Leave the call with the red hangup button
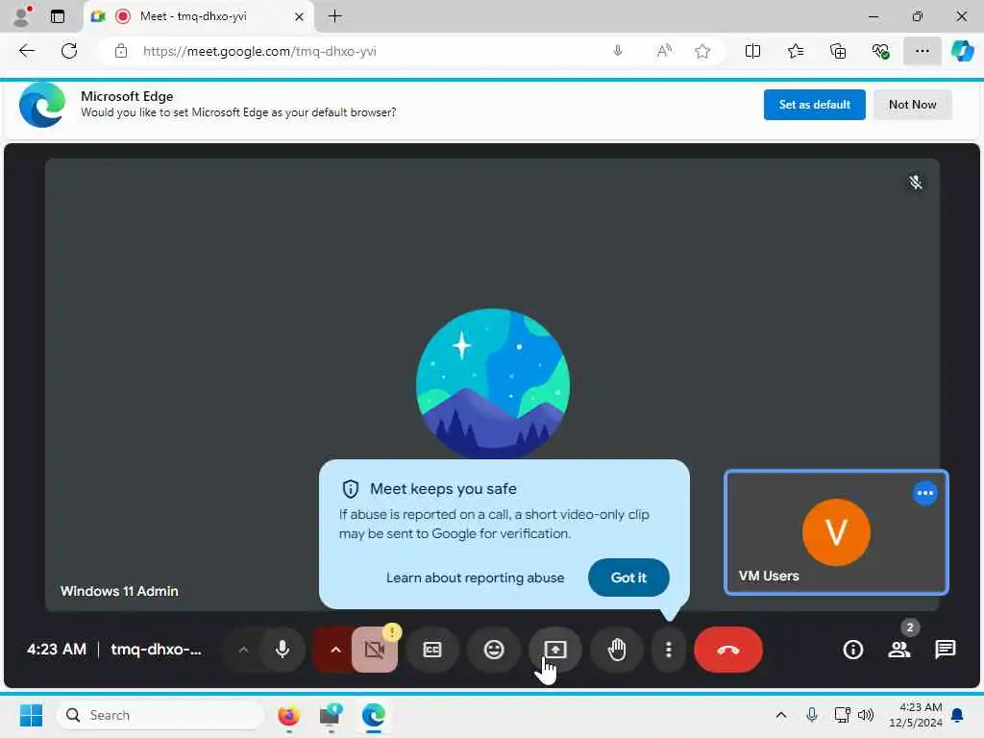This screenshot has width=984, height=738. coord(728,650)
